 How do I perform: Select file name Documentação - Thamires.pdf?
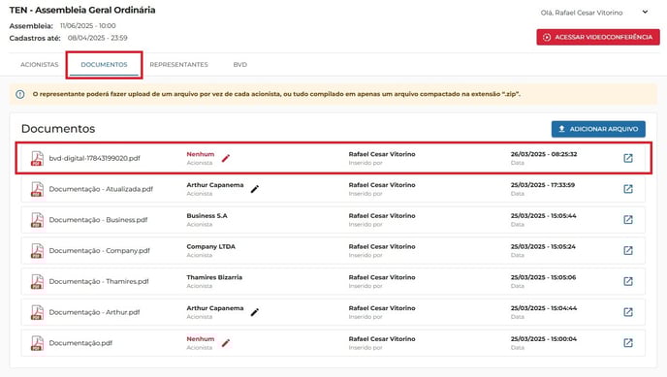point(99,281)
